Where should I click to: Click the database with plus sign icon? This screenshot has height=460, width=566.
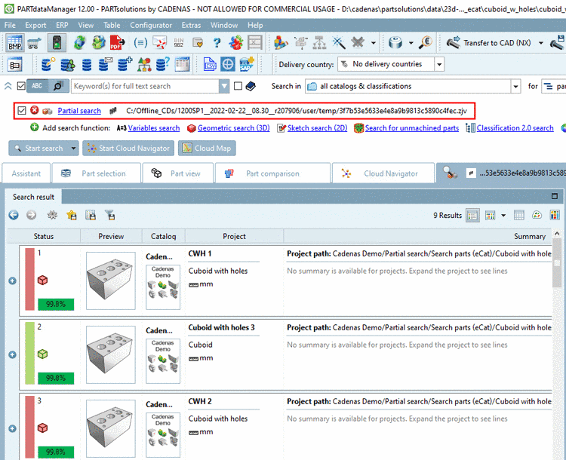(x=125, y=64)
